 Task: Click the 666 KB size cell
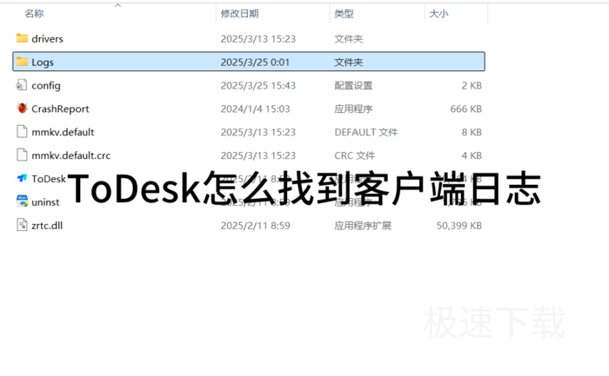(466, 109)
